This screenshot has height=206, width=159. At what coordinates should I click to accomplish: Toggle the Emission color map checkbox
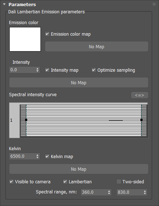click(x=47, y=34)
